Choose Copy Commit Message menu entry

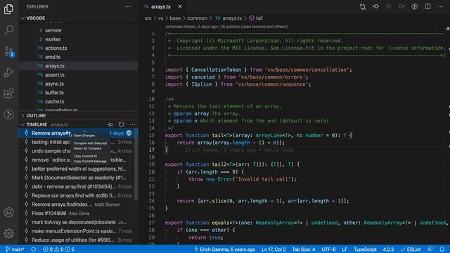tap(90, 161)
